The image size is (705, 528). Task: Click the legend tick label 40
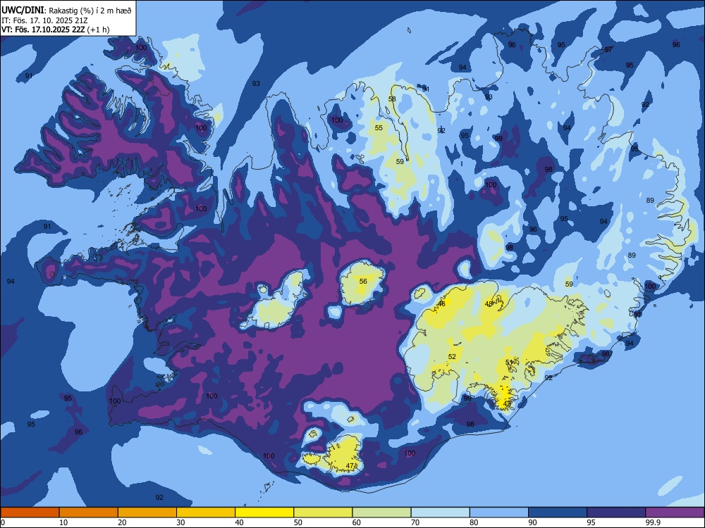tap(239, 522)
